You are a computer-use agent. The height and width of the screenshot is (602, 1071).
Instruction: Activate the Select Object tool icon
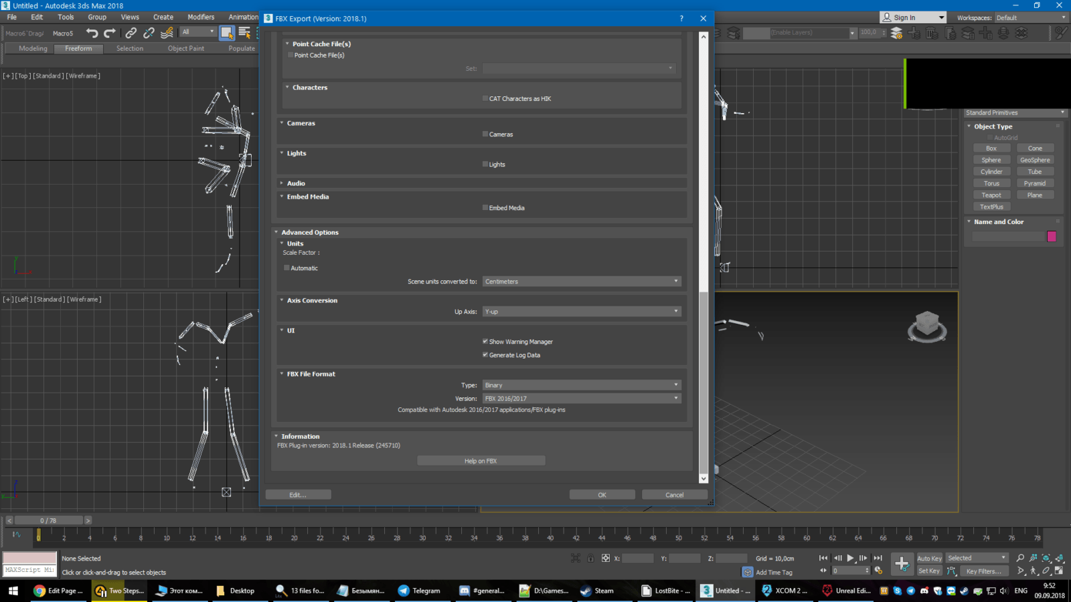227,33
